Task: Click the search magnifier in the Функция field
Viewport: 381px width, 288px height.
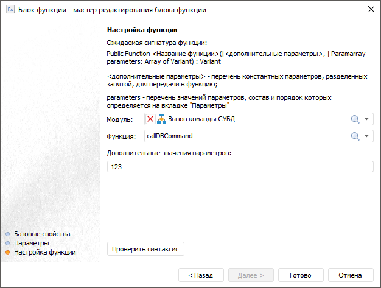Action: 355,136
